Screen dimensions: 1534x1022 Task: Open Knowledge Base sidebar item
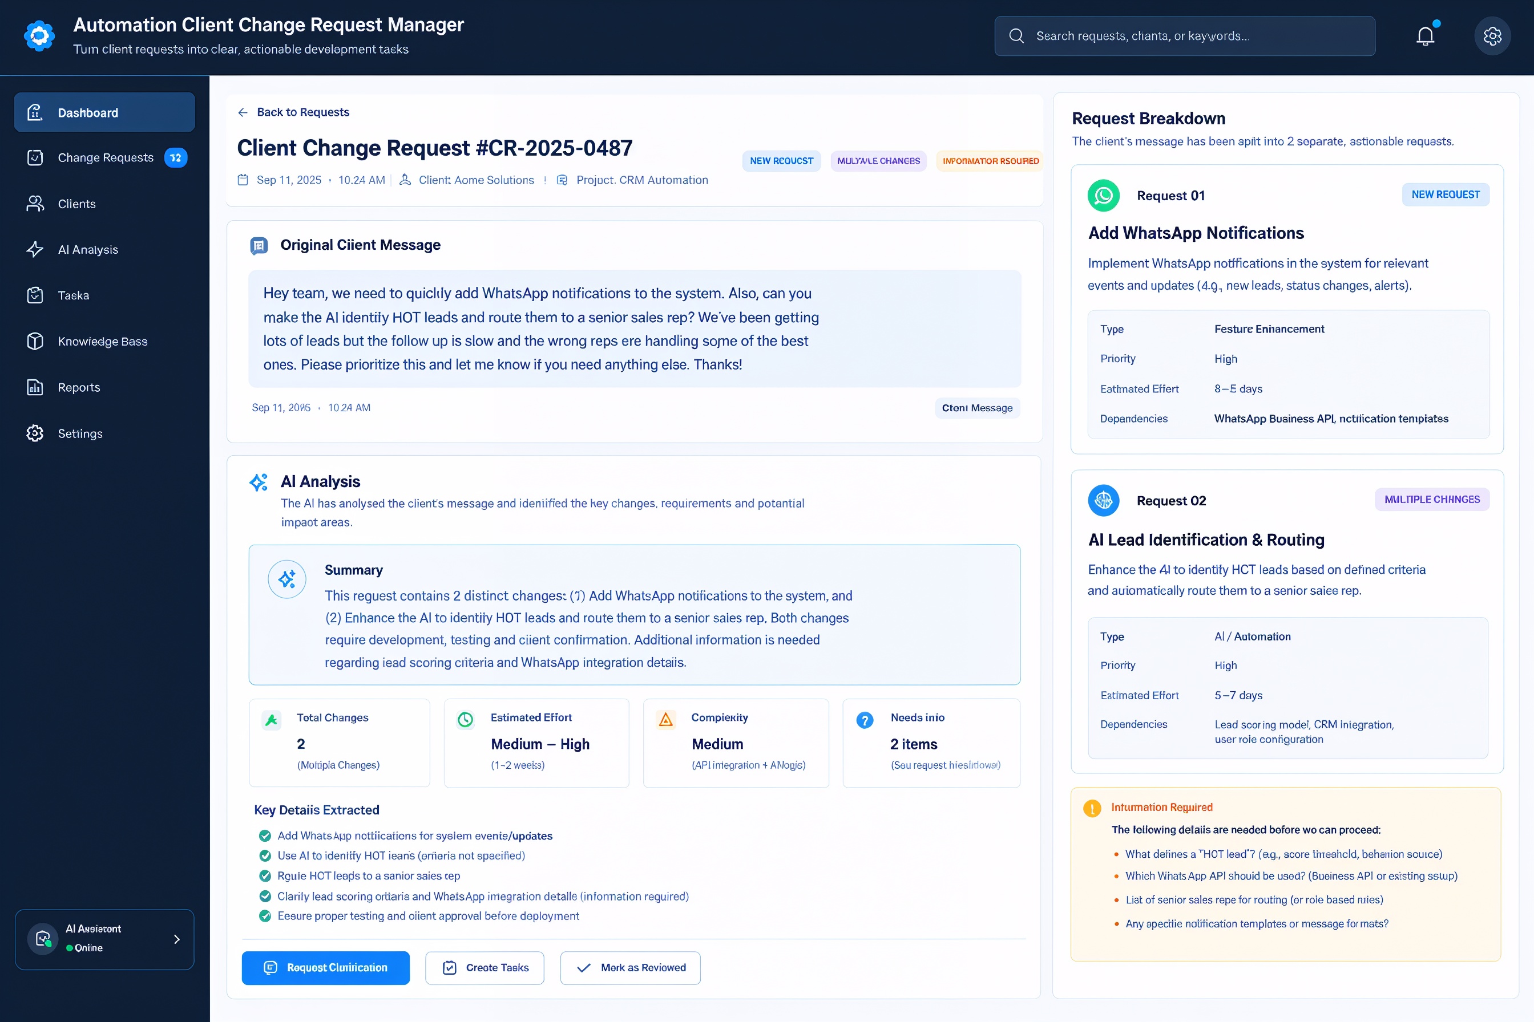point(104,341)
